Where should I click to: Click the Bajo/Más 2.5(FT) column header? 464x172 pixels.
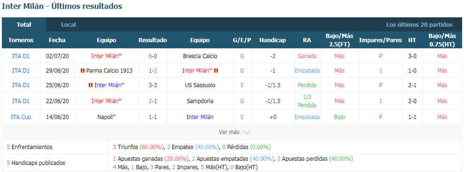pyautogui.click(x=340, y=40)
